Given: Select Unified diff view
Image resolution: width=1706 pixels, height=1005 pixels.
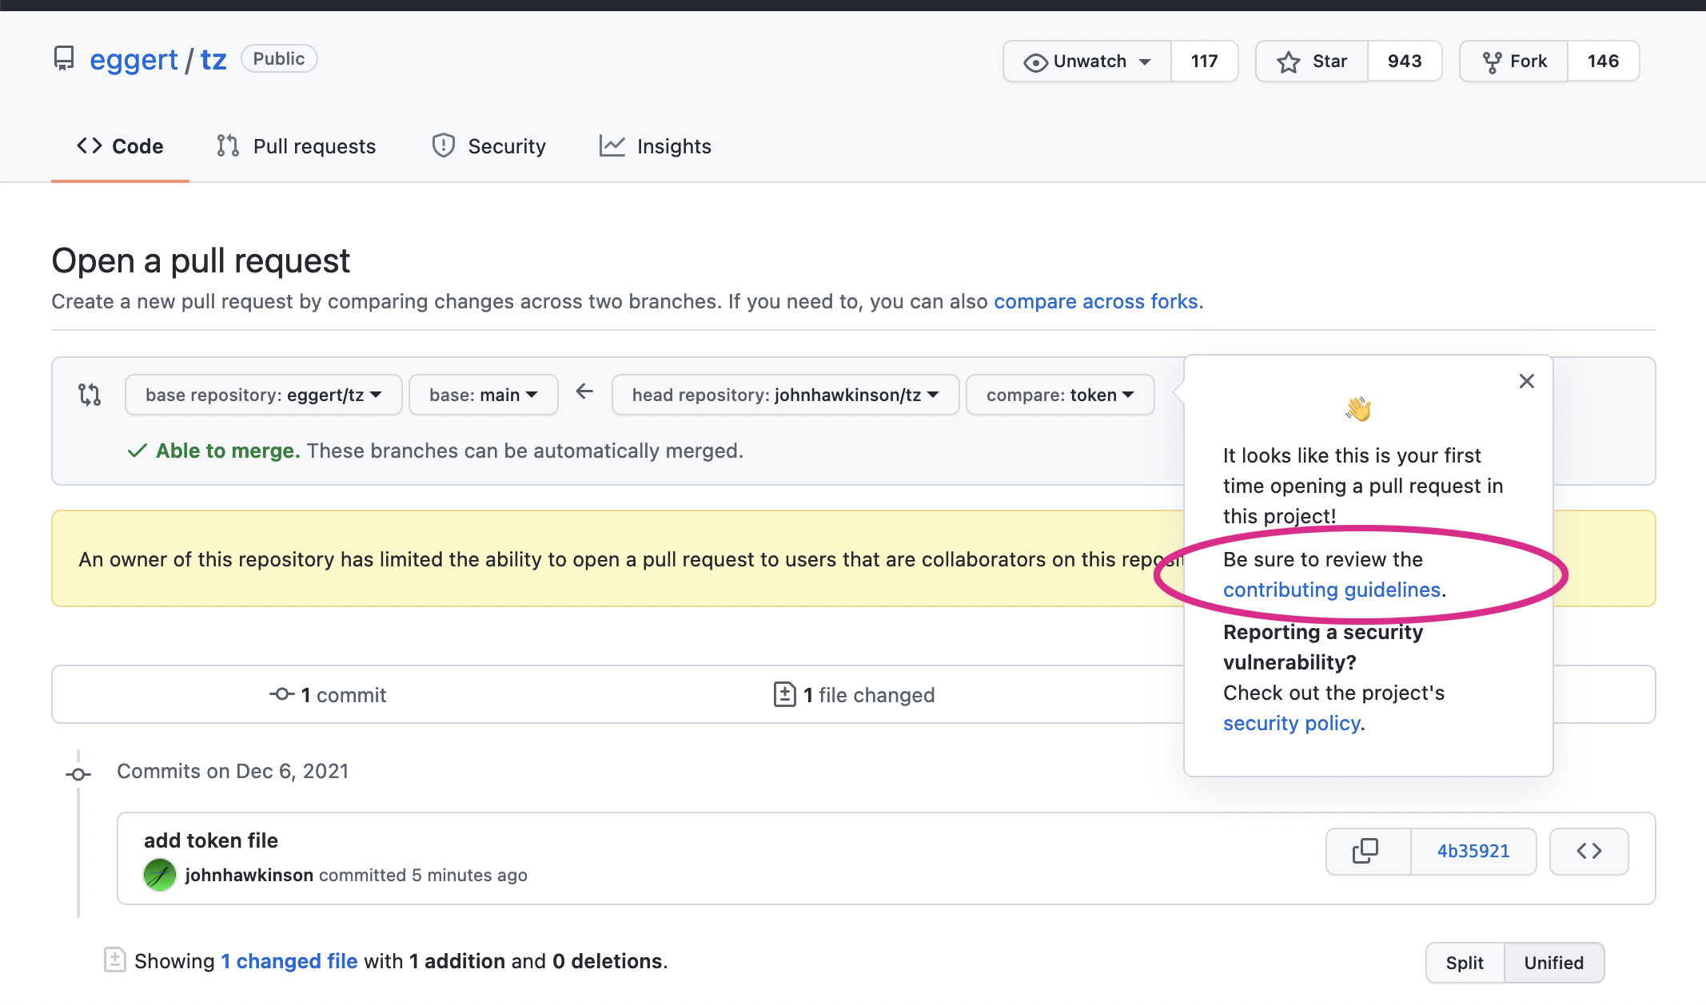Looking at the screenshot, I should click(x=1553, y=963).
